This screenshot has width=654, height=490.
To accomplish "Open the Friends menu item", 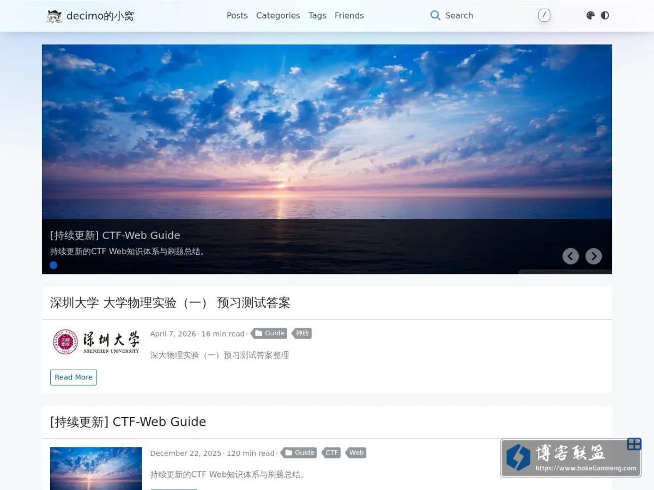I will [x=349, y=15].
